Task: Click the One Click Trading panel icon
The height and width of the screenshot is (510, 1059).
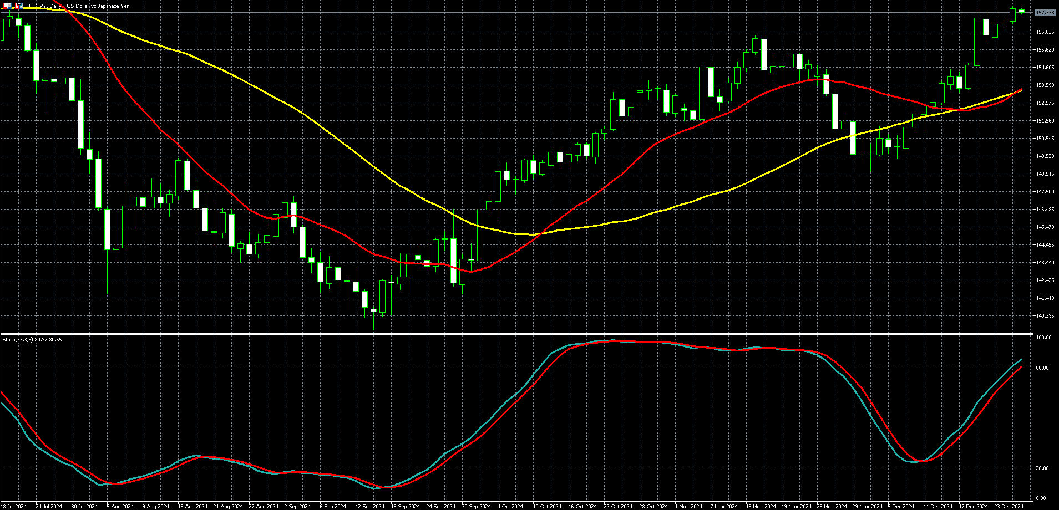Action: pyautogui.click(x=7, y=6)
